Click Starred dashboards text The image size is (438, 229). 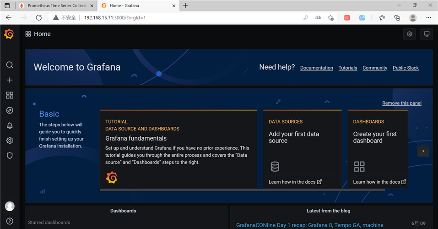click(49, 222)
